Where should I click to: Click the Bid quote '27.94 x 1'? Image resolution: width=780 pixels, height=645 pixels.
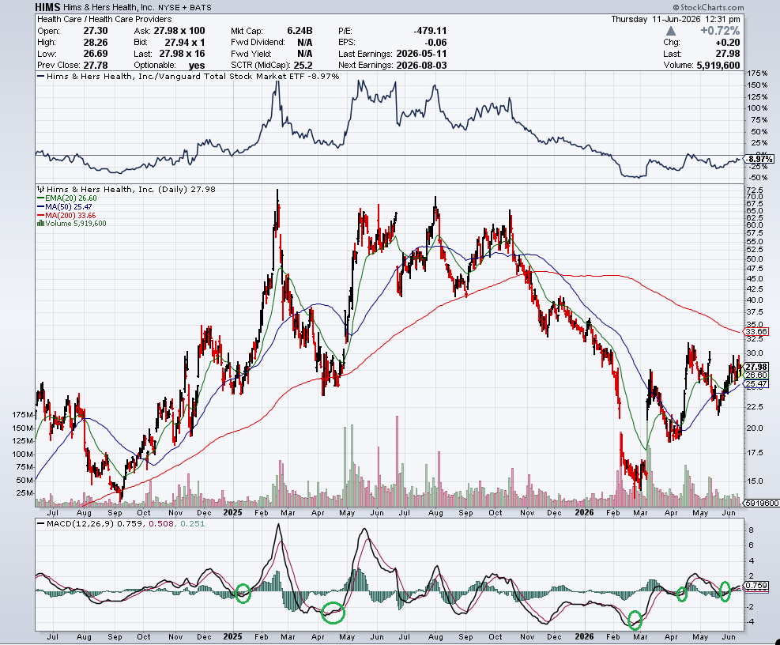click(x=185, y=43)
